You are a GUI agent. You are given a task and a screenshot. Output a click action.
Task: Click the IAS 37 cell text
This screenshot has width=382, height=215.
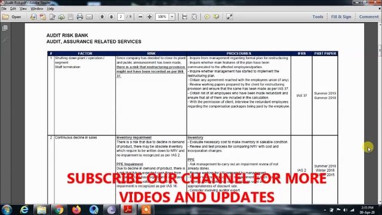pyautogui.click(x=301, y=96)
